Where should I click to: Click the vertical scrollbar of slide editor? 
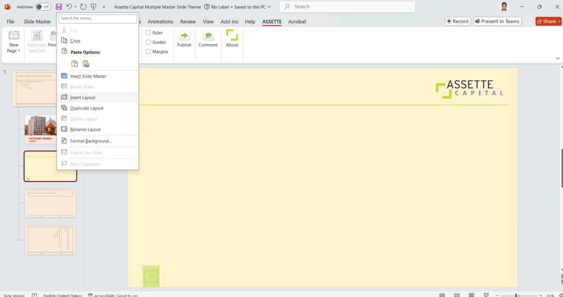(561, 167)
